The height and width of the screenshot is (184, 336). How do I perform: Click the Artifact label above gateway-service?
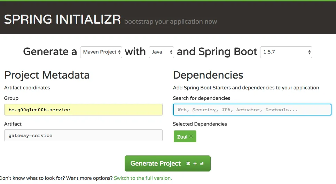pos(13,124)
